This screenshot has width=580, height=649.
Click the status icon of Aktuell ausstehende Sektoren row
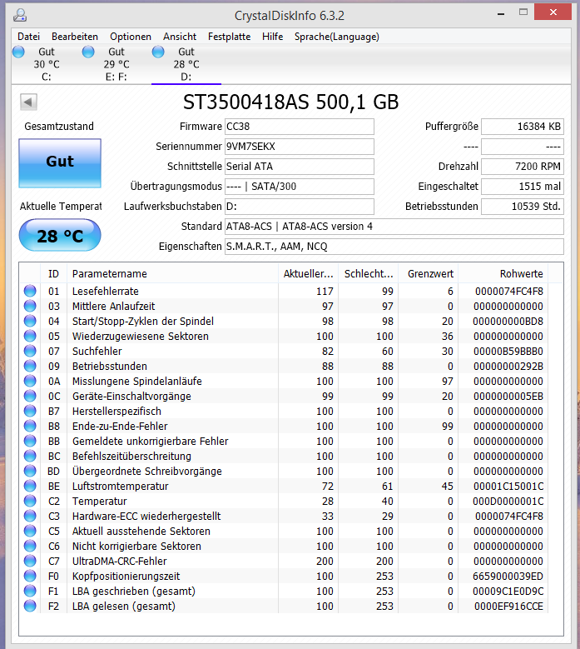(30, 531)
